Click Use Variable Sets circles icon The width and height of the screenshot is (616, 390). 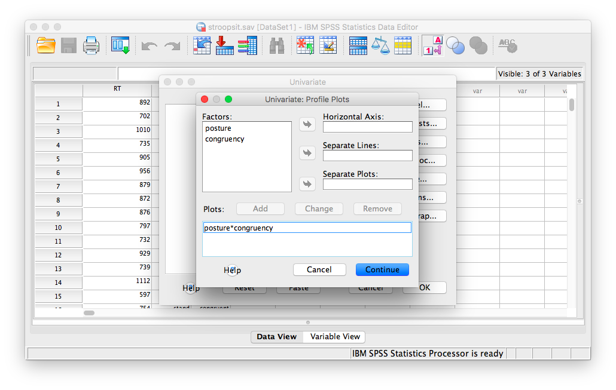click(455, 45)
